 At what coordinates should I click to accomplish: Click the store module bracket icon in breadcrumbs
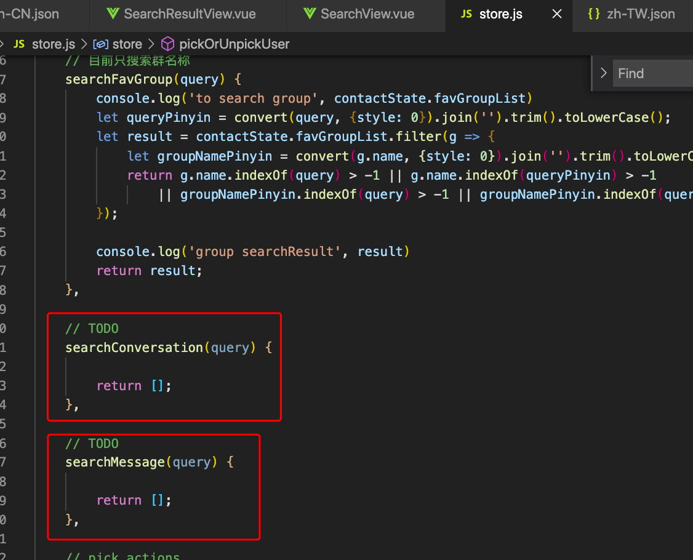(100, 44)
